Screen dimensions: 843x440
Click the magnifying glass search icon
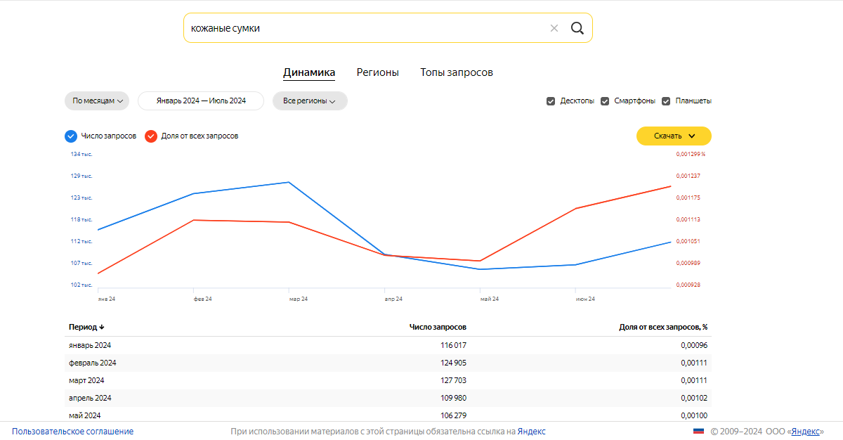[x=577, y=28]
